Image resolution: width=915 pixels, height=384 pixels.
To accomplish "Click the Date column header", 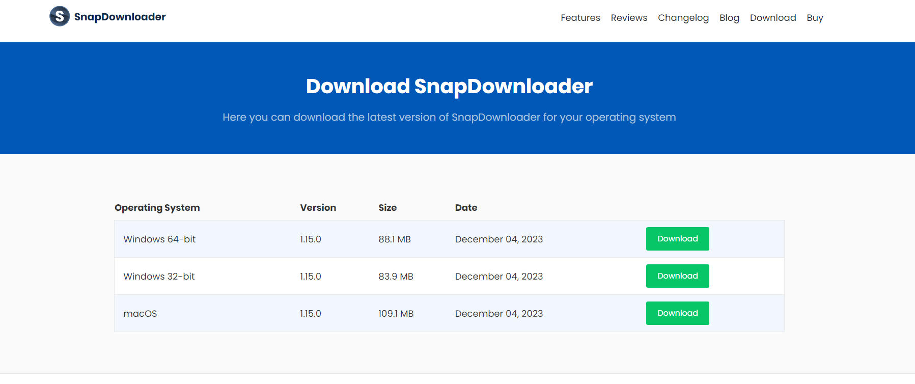I will [x=466, y=208].
